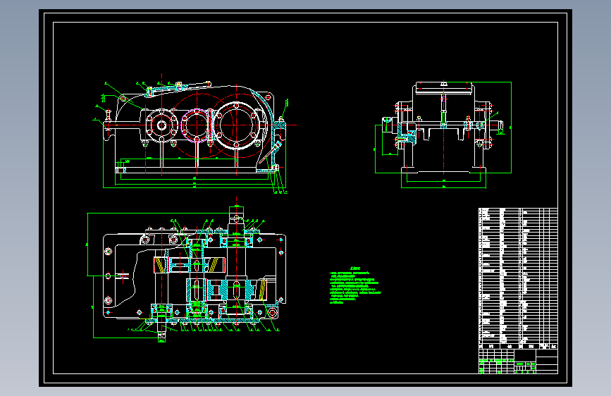
Task: Click the title block below parts list
Action: tap(518, 361)
